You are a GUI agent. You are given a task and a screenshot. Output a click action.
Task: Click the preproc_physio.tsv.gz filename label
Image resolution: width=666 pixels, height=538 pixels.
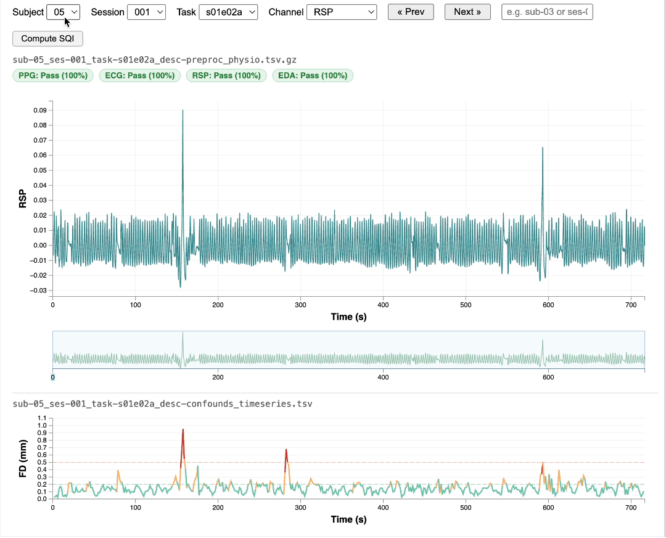coord(154,60)
